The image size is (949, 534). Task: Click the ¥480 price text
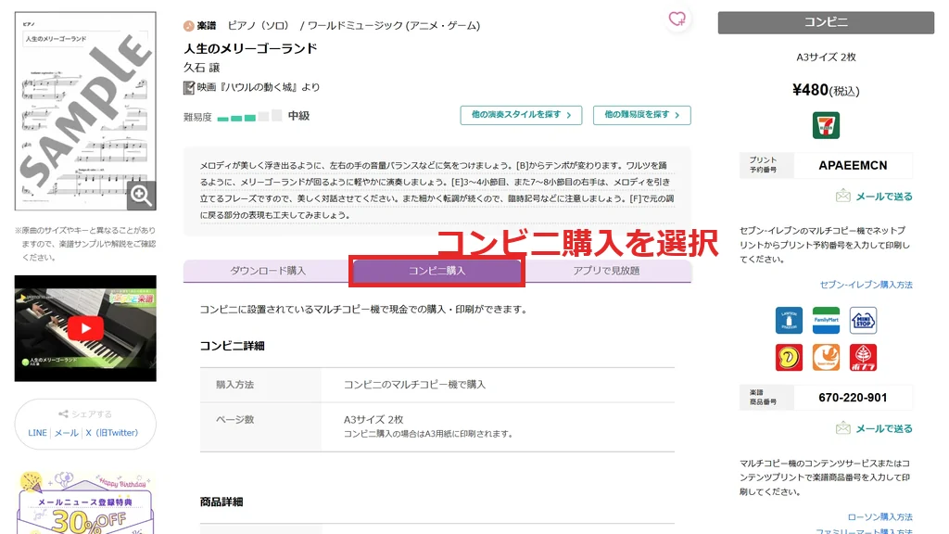826,90
